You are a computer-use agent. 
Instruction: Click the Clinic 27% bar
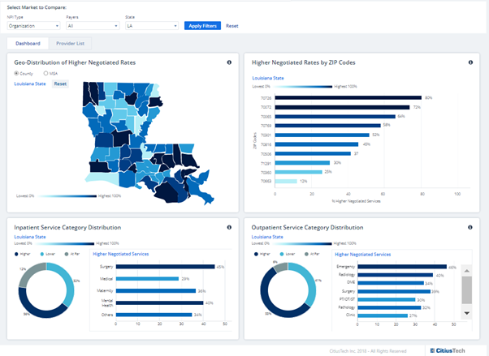point(383,315)
